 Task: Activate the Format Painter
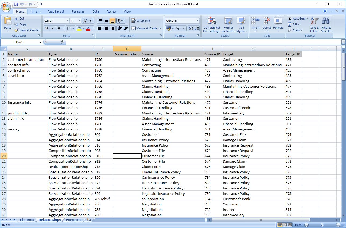click(x=27, y=30)
